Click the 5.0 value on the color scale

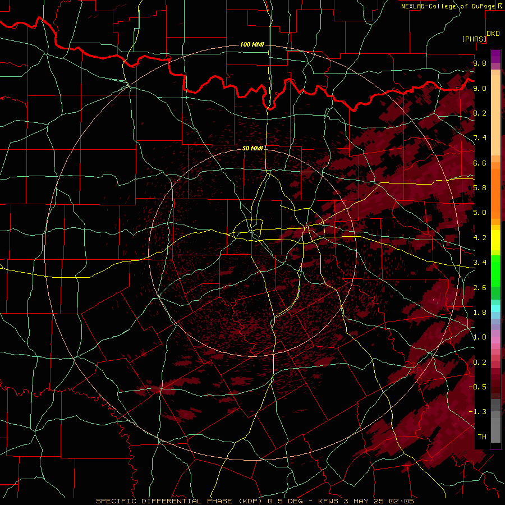480,213
